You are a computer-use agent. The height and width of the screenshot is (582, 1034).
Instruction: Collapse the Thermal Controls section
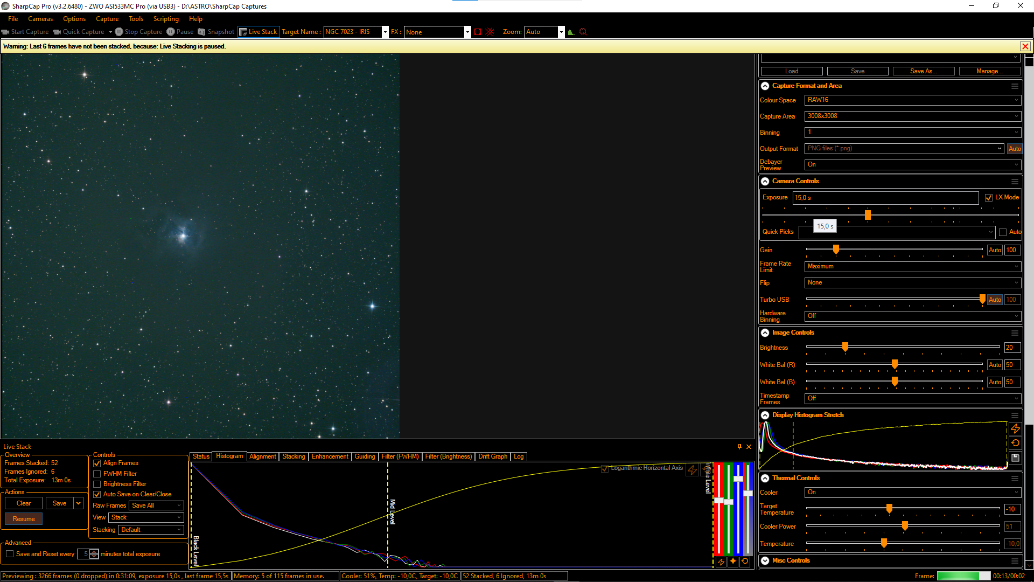tap(765, 478)
